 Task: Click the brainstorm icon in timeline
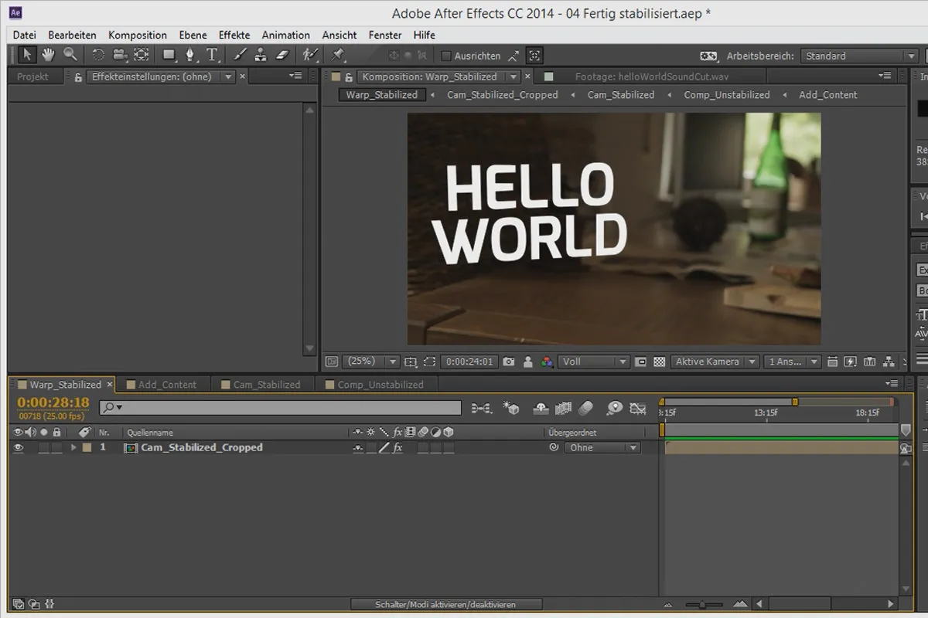click(615, 408)
